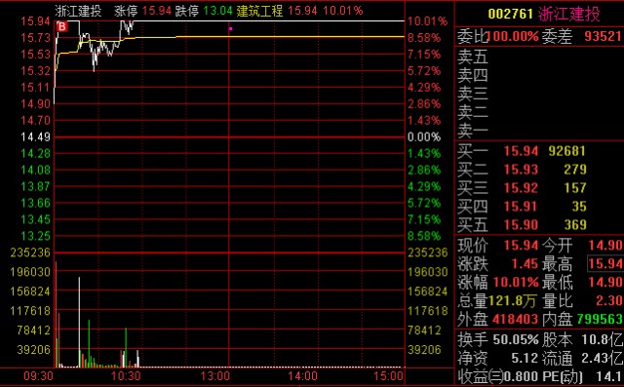Image resolution: width=624 pixels, height=387 pixels.
Task: Click the 09:30 time axis label
Action: coord(39,376)
